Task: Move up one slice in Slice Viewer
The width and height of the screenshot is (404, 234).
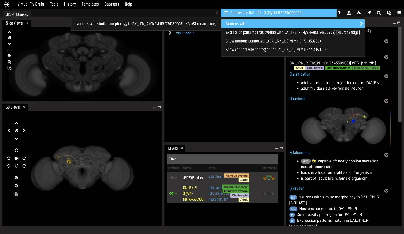Action: click(9, 32)
